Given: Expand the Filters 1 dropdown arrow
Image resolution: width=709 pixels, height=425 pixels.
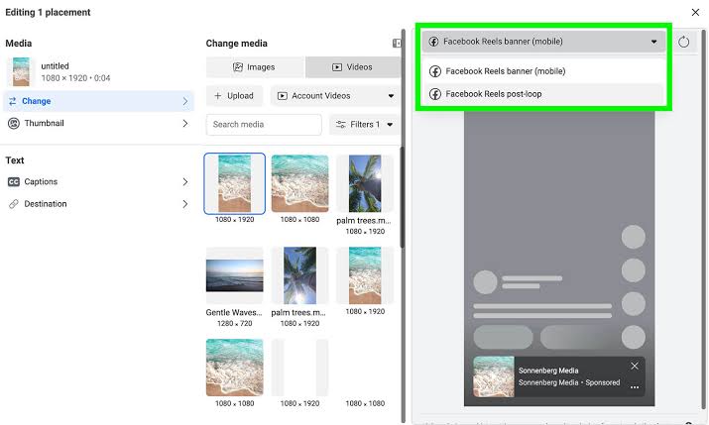Looking at the screenshot, I should click(390, 125).
